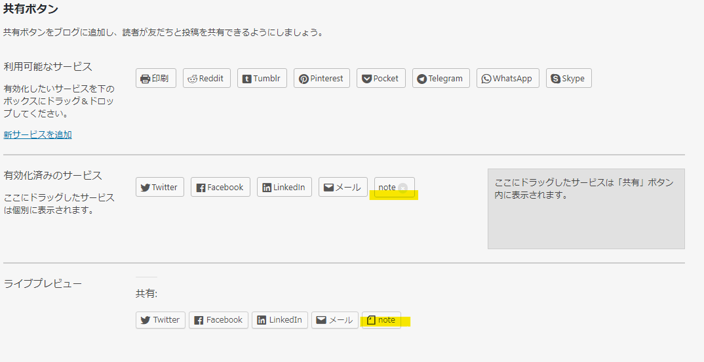The image size is (704, 362).
Task: Click LinkedIn in enabled services
Action: click(x=284, y=188)
